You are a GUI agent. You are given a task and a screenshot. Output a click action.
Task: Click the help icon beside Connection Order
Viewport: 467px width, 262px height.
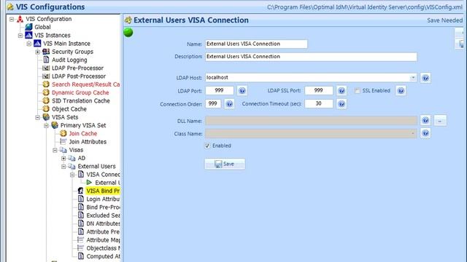229,103
